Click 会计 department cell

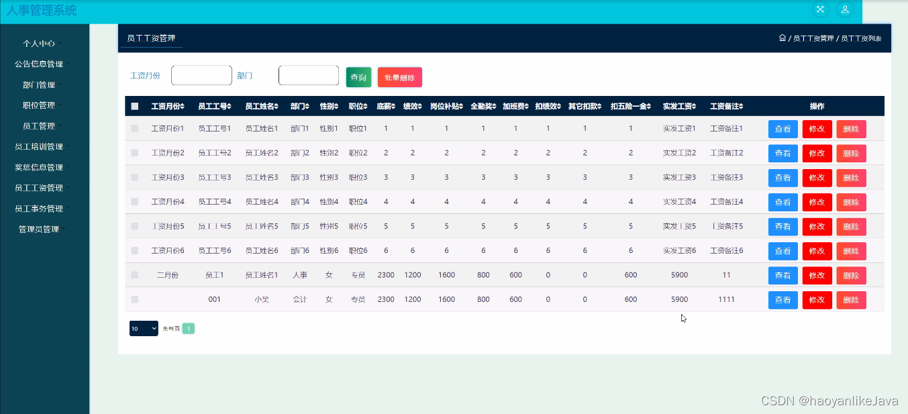click(x=300, y=299)
